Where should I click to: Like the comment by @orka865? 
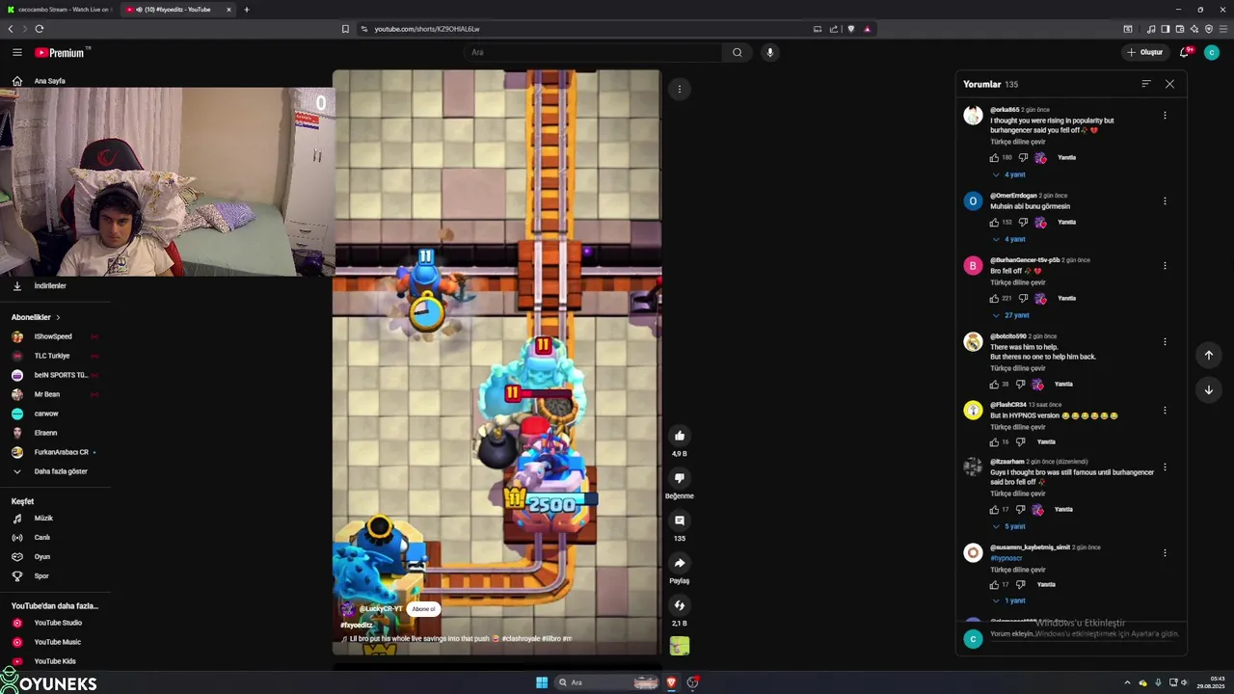point(994,157)
